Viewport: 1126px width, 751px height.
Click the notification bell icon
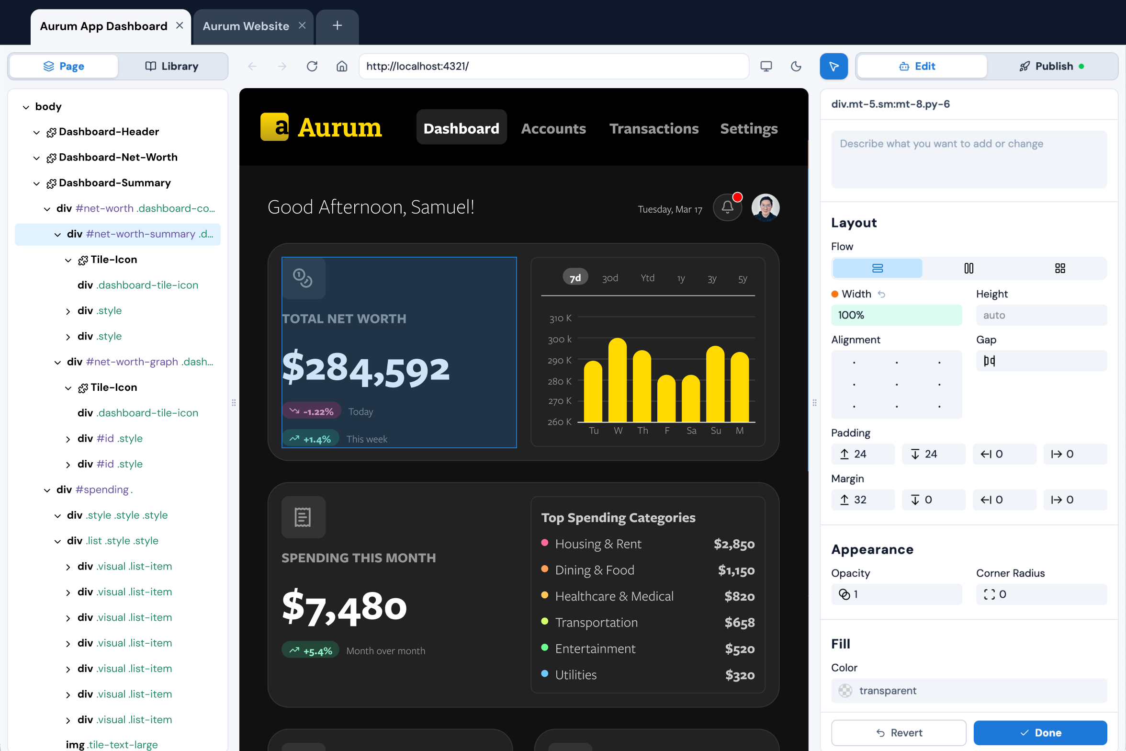coord(727,207)
